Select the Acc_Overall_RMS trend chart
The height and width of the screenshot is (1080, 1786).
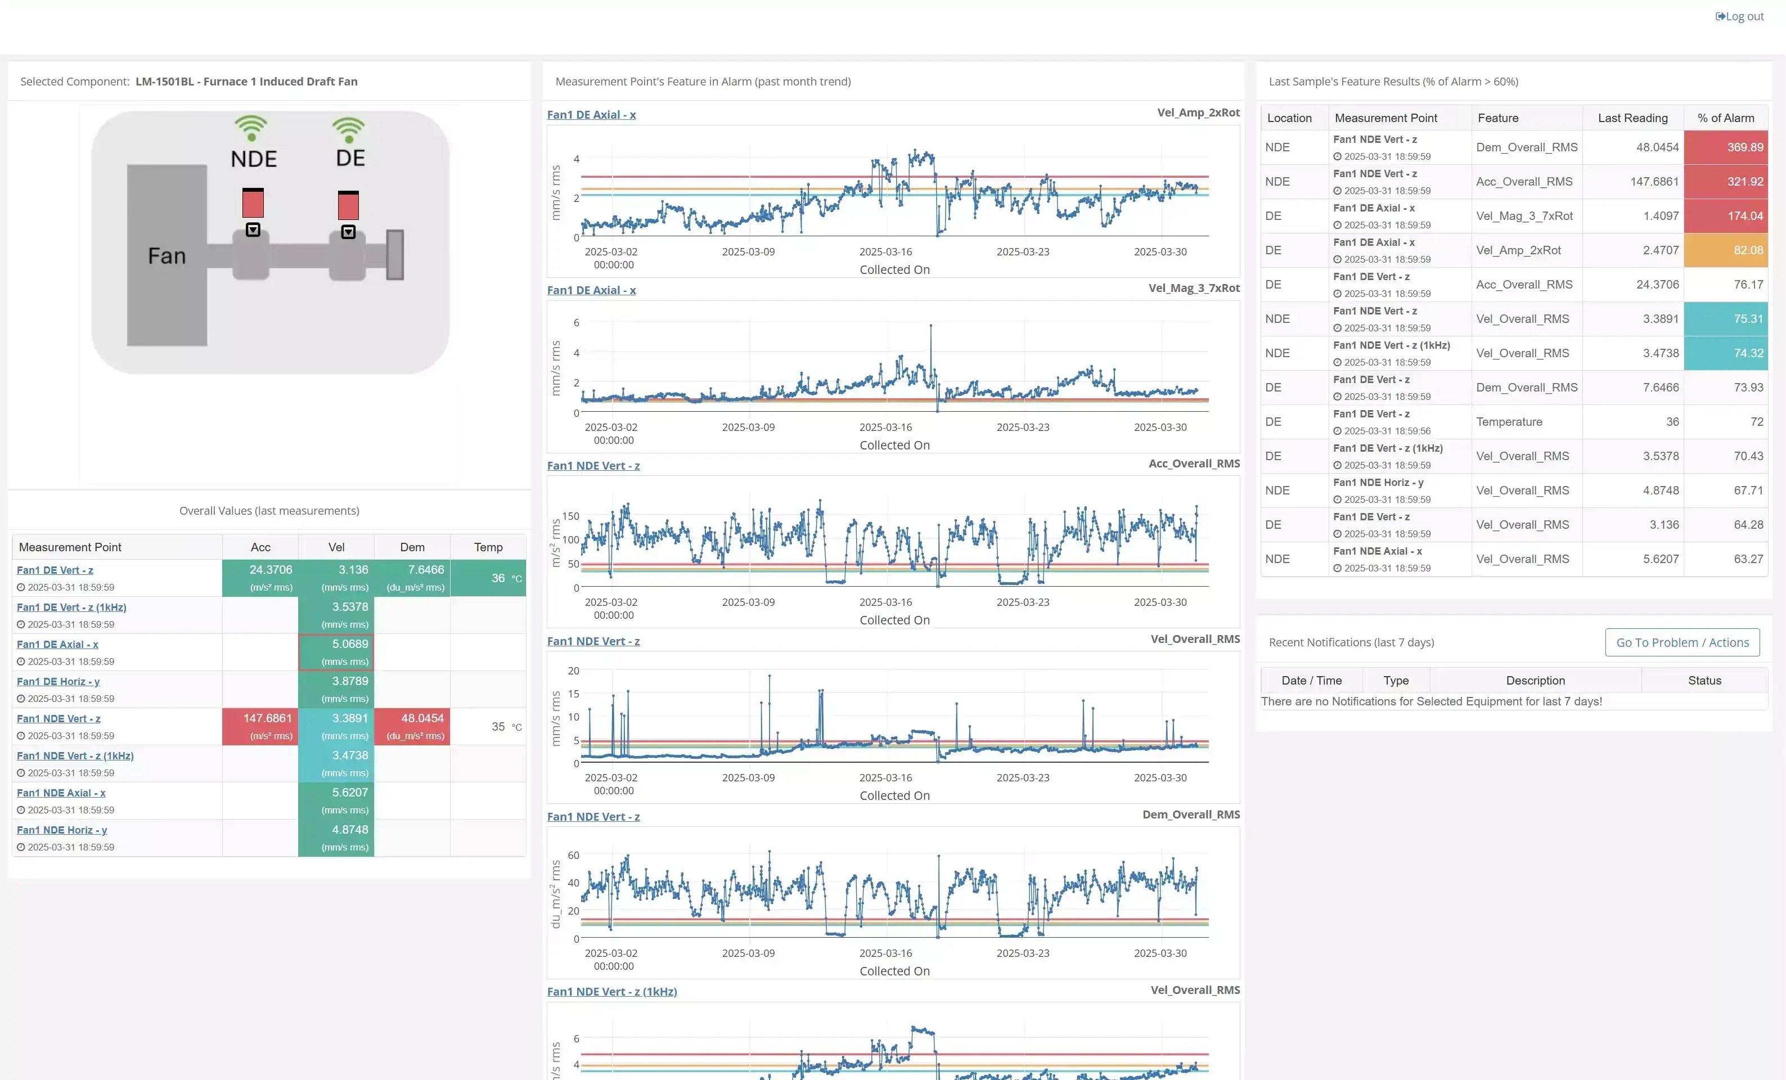(893, 552)
